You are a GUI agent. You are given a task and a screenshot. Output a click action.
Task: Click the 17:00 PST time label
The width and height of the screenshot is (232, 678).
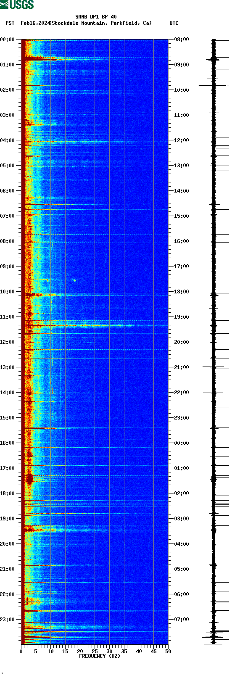[x=8, y=468]
